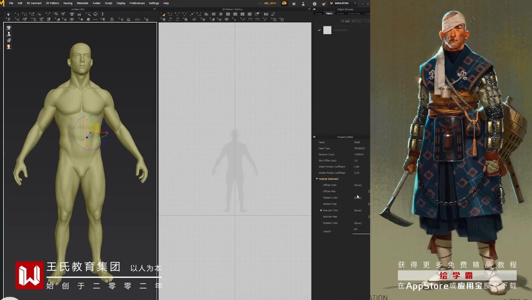Click the Diffuse Color (None) value
Viewport: 532px width, 300px height.
(x=358, y=185)
